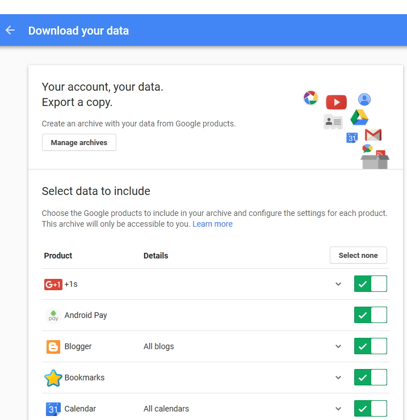Click the G+1 product icon
The height and width of the screenshot is (420, 407).
53,284
